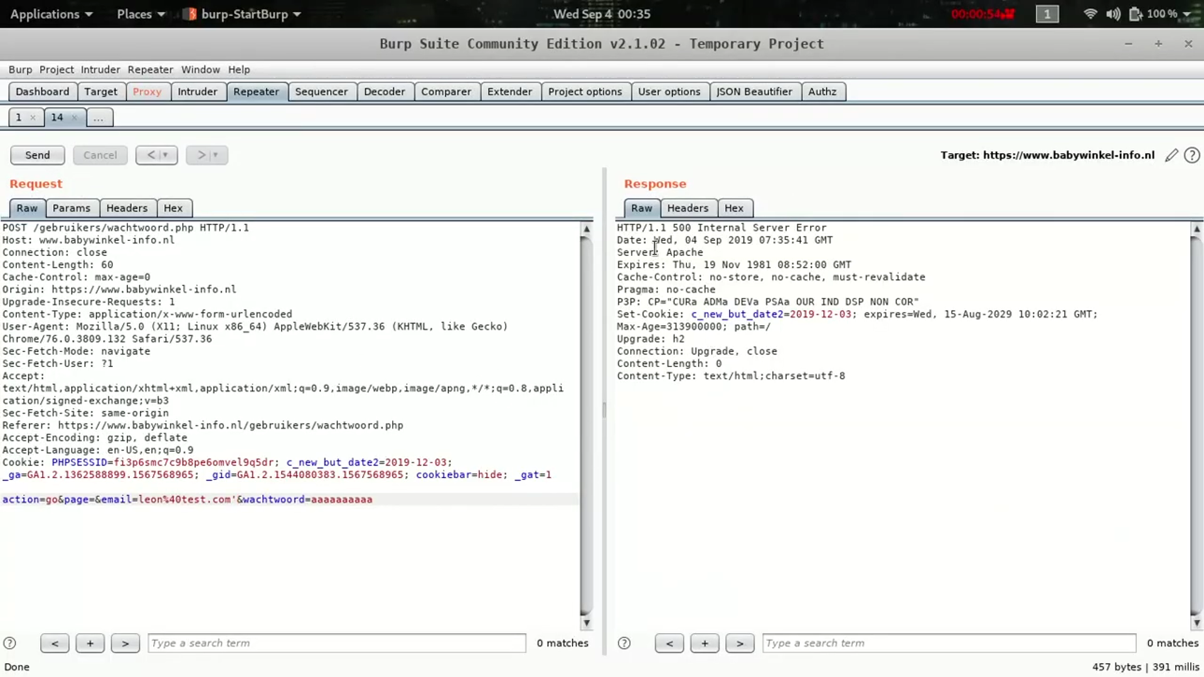This screenshot has height=677, width=1204.
Task: Close Repeater tab 14
Action: [75, 117]
